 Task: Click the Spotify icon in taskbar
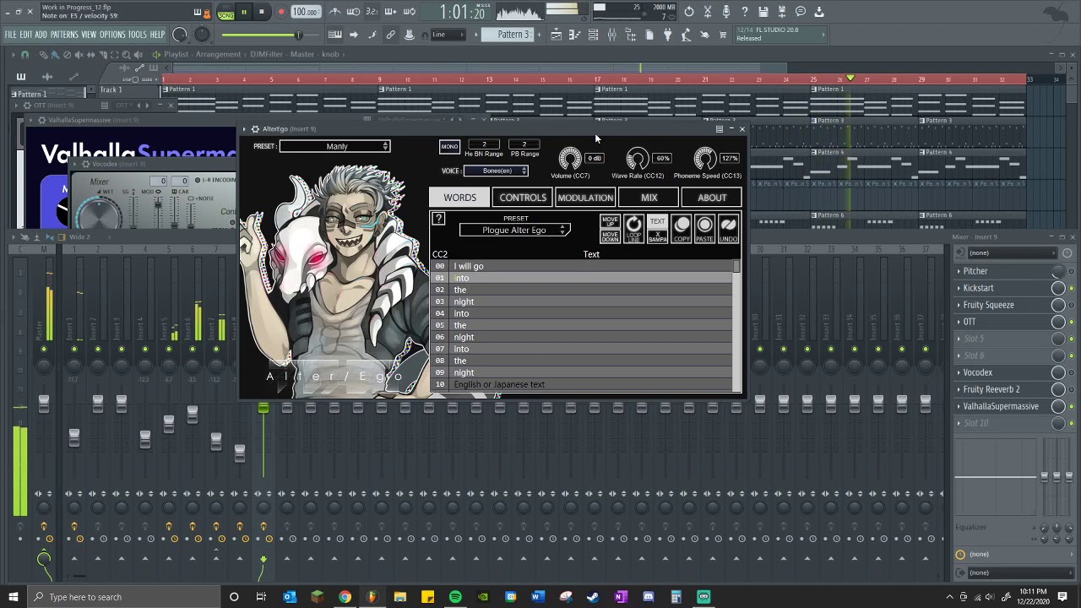pos(455,597)
